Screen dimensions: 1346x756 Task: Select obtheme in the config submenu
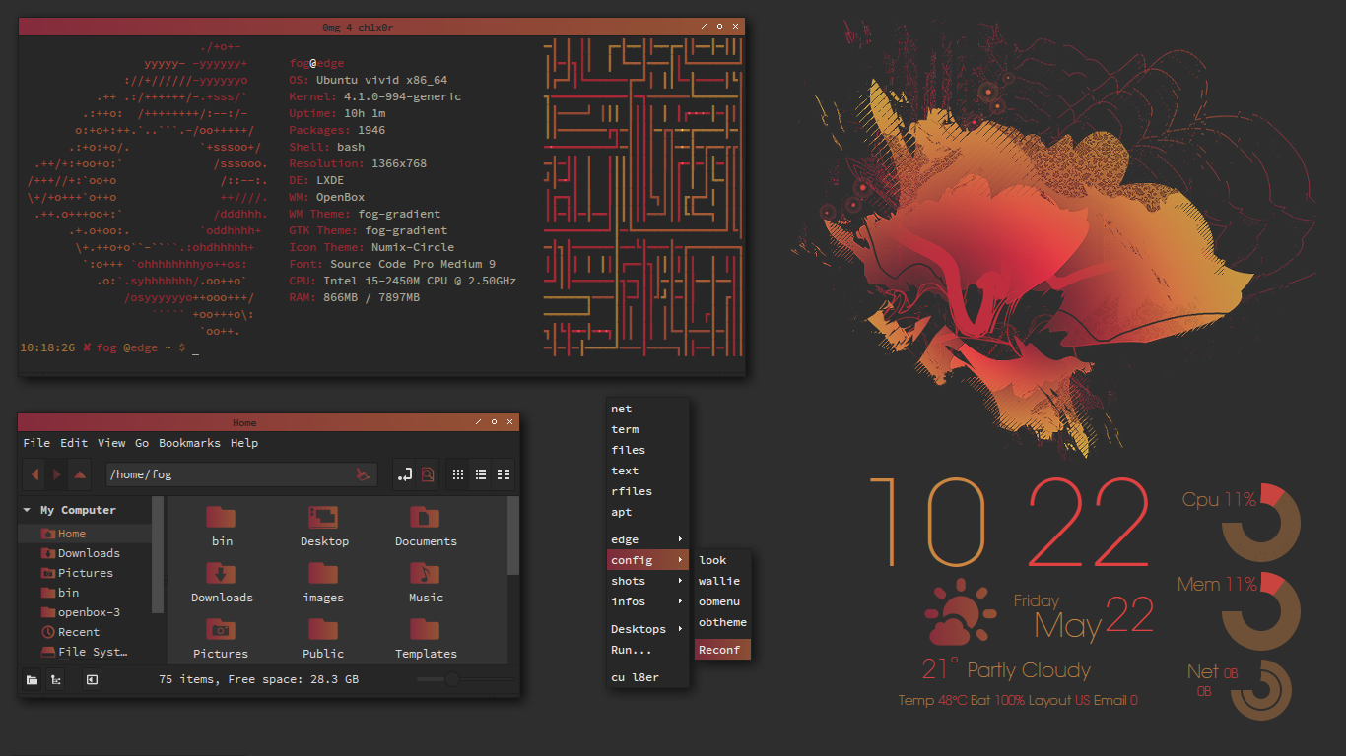click(723, 622)
